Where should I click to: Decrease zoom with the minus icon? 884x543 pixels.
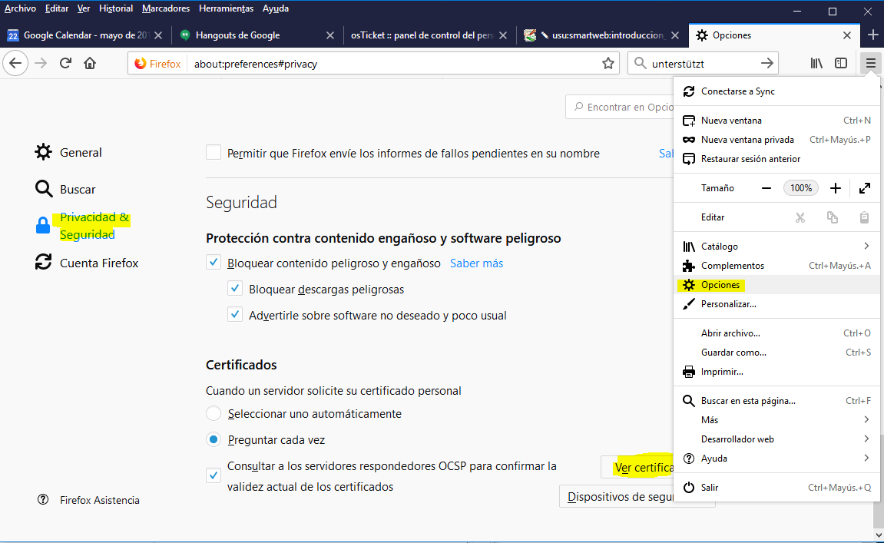(766, 188)
